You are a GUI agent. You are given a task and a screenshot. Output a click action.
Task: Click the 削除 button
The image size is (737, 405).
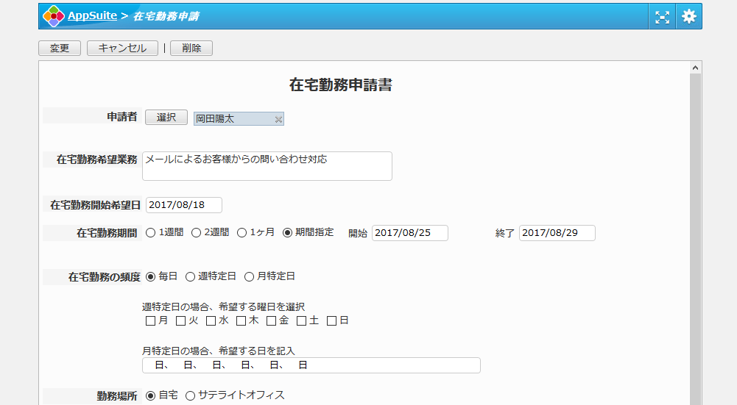tap(191, 49)
